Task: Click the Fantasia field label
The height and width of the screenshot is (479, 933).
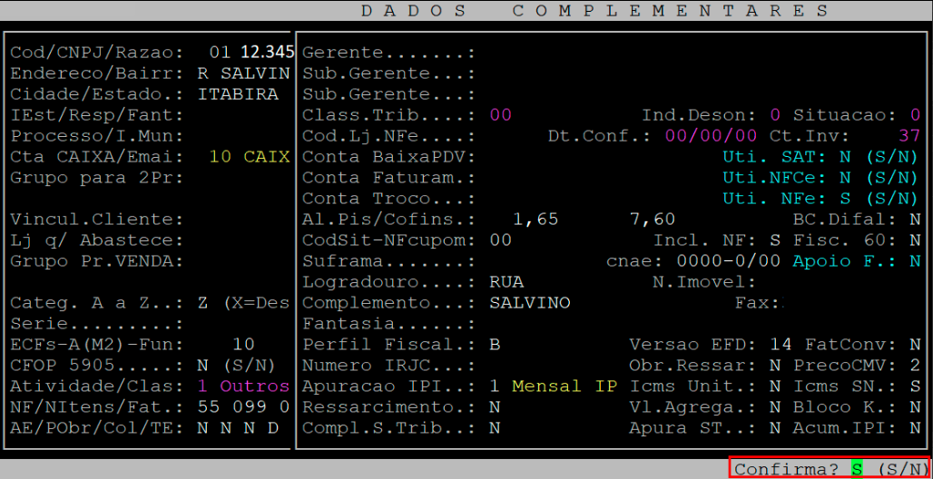Action: [388, 324]
